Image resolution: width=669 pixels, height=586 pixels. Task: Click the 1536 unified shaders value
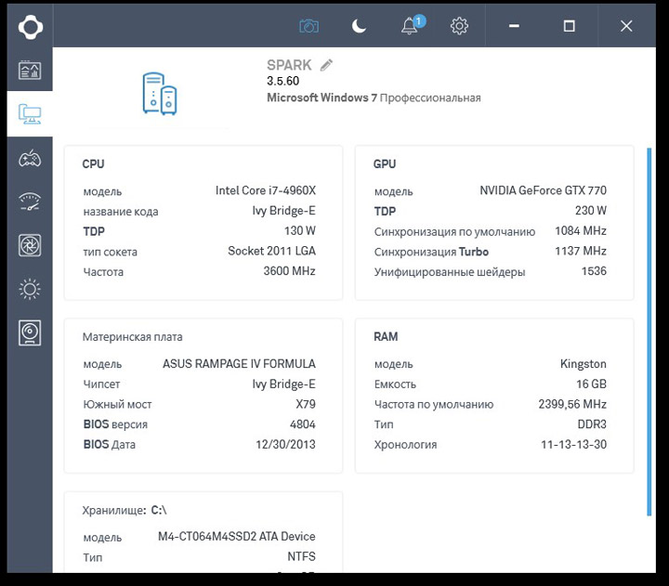click(594, 271)
